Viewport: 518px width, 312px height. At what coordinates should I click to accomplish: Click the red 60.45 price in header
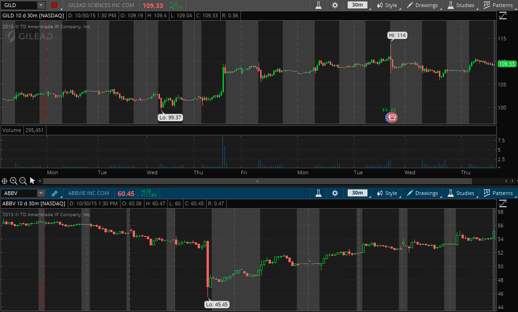click(126, 194)
